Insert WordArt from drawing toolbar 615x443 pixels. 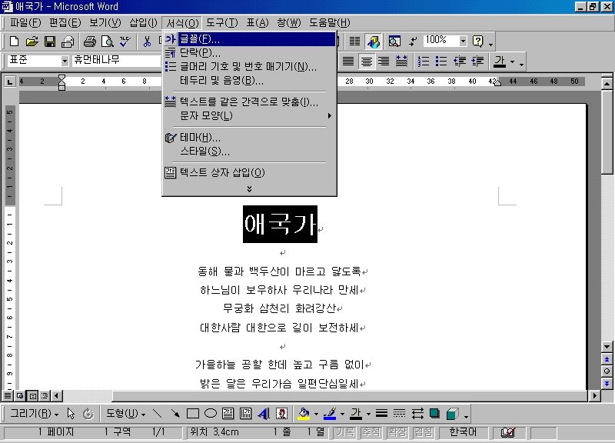click(264, 413)
